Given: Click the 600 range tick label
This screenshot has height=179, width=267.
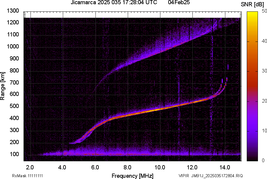Looking at the screenshot, I should [x=14, y=94].
